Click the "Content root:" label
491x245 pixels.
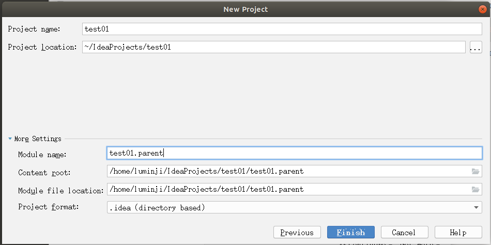click(x=44, y=173)
